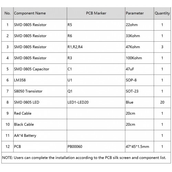172x172 pixels.
Task: Click the Red Cable row name
Action: point(23,114)
